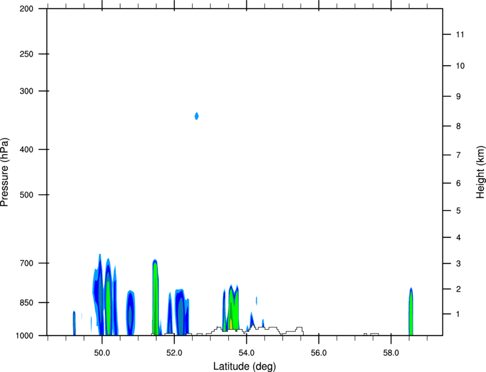Pick the 4 km height label
486x372 pixels.
(459, 238)
